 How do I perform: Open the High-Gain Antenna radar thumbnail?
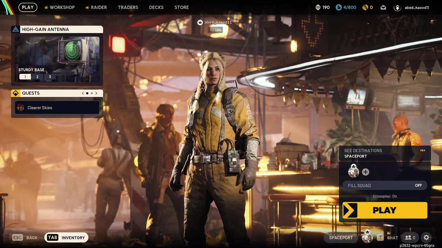click(57, 59)
